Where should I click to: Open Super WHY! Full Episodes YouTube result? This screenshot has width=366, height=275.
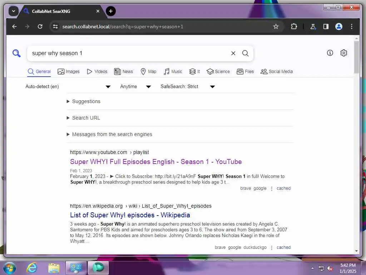pos(156,162)
